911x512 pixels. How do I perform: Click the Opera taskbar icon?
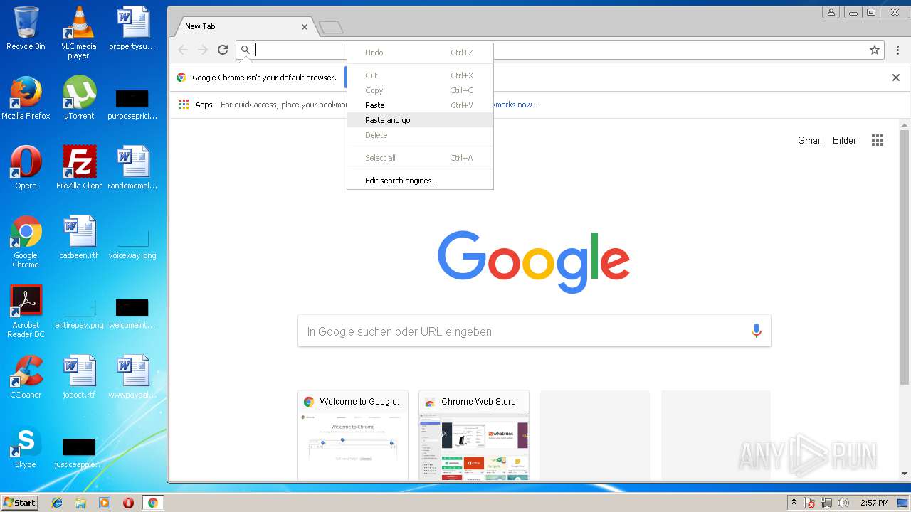(x=129, y=503)
